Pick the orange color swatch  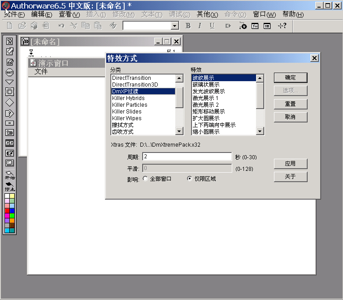(12, 221)
